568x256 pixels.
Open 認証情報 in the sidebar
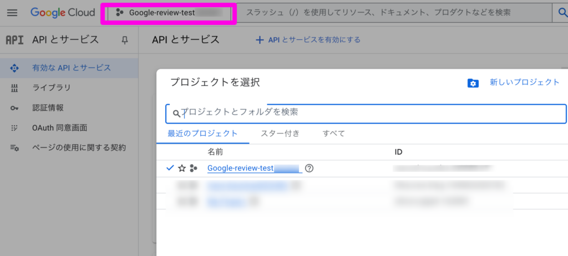point(69,108)
